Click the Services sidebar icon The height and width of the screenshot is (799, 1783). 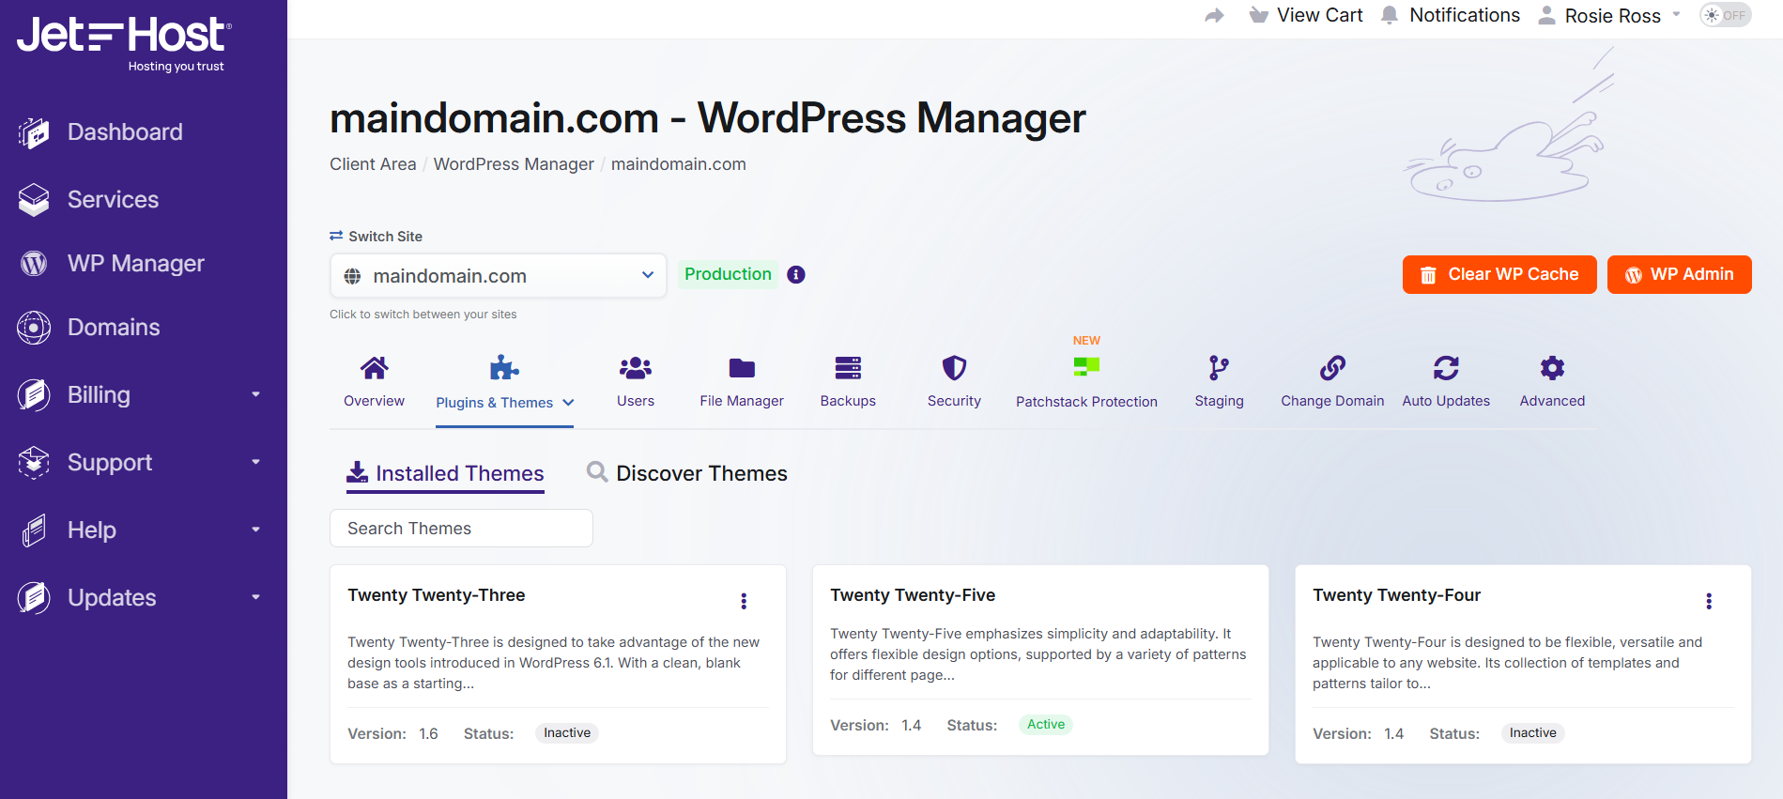click(x=34, y=200)
